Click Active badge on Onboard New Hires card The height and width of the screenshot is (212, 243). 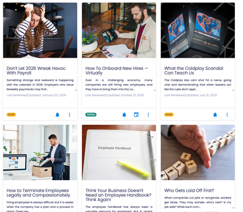[x=91, y=115]
